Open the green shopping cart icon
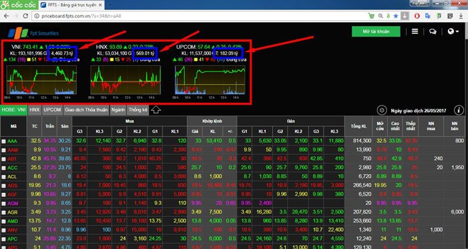 point(371,16)
